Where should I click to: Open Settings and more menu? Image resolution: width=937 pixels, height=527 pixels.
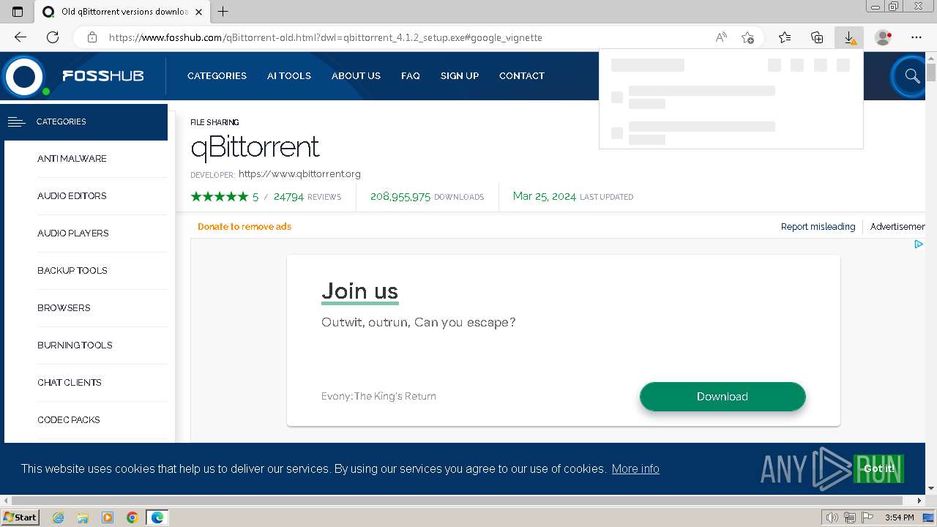pyautogui.click(x=917, y=37)
